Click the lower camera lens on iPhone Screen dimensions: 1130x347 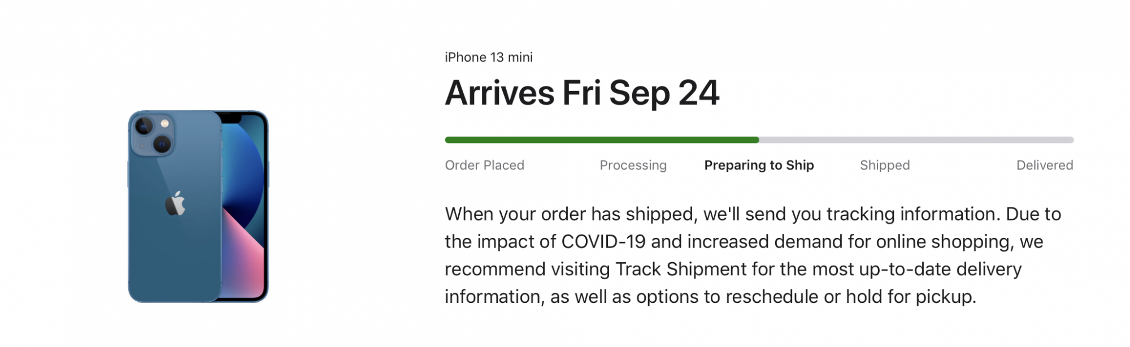coord(162,145)
